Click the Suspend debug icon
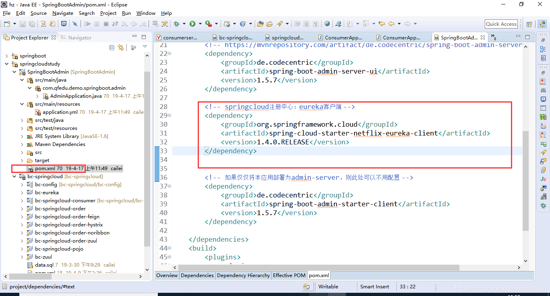Screen dimensions: 550x296 click(x=97, y=24)
